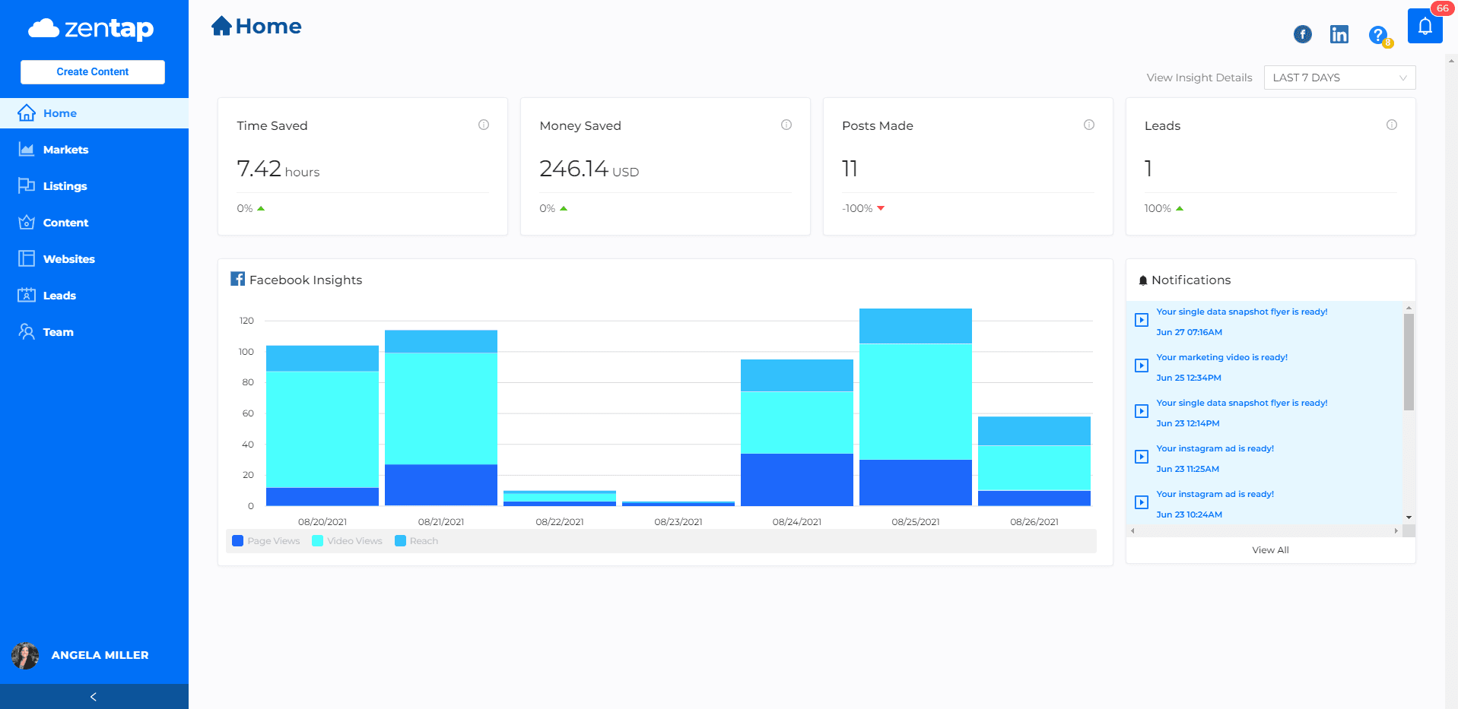Collapse the sidebar using the bottom chevron
The image size is (1458, 709).
(94, 696)
